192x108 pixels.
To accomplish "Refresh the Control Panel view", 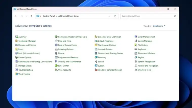I will (x=115, y=16).
